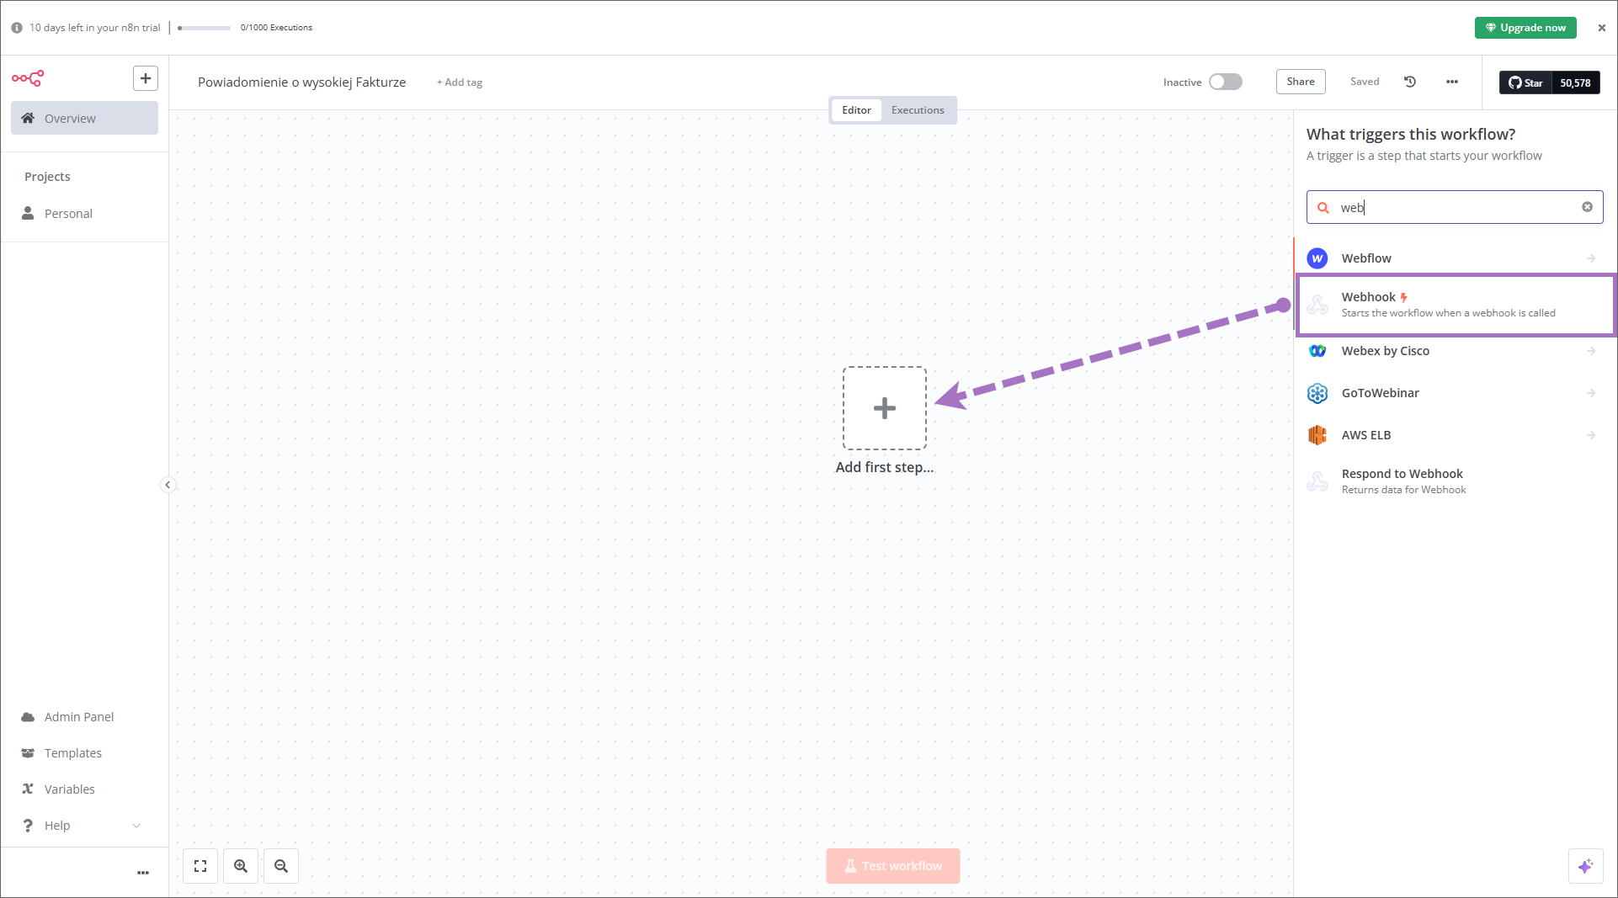Open AI assistant sparkle icon
The width and height of the screenshot is (1618, 898).
[1585, 866]
